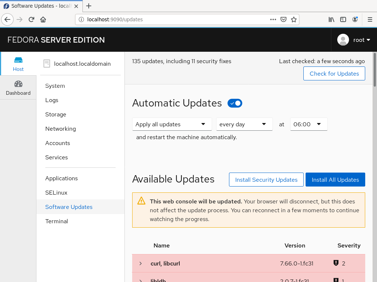Open the Library bookmarks icon
Viewport: 377px width, 282px height.
point(331,19)
